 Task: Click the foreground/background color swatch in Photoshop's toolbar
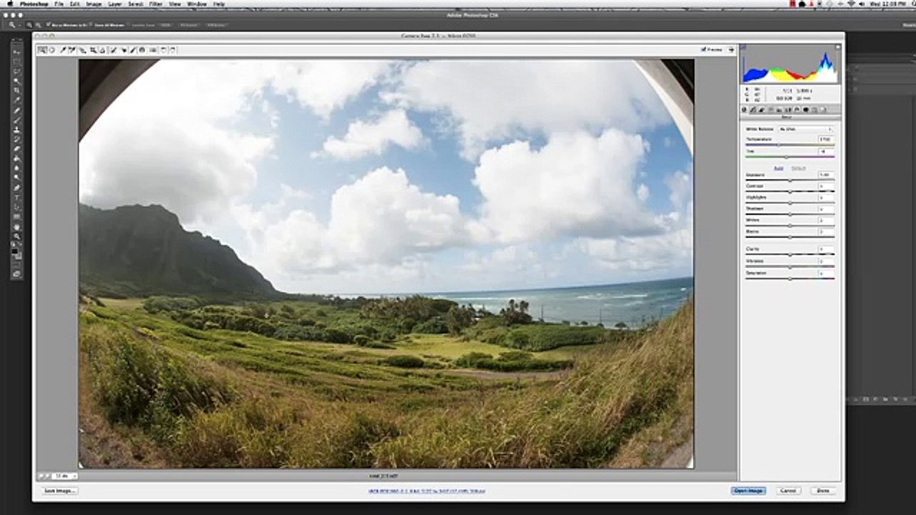[17, 253]
